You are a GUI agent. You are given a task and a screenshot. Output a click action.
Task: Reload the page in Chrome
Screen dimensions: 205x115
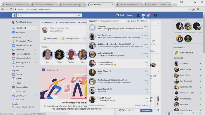11,9
